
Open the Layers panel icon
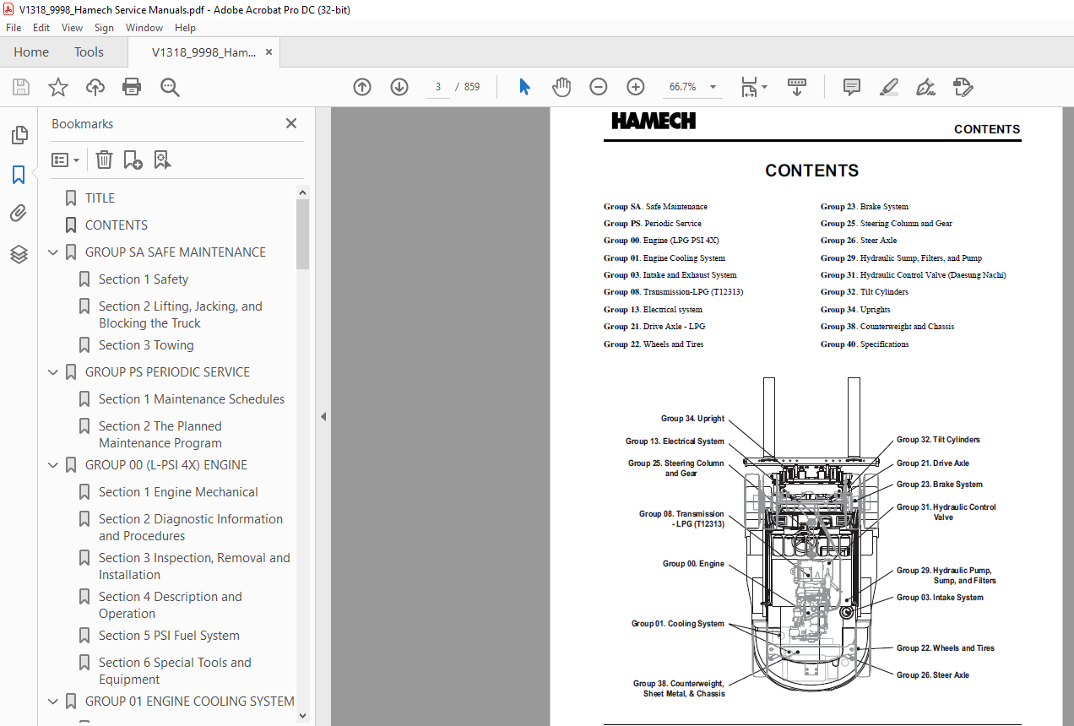coord(19,254)
